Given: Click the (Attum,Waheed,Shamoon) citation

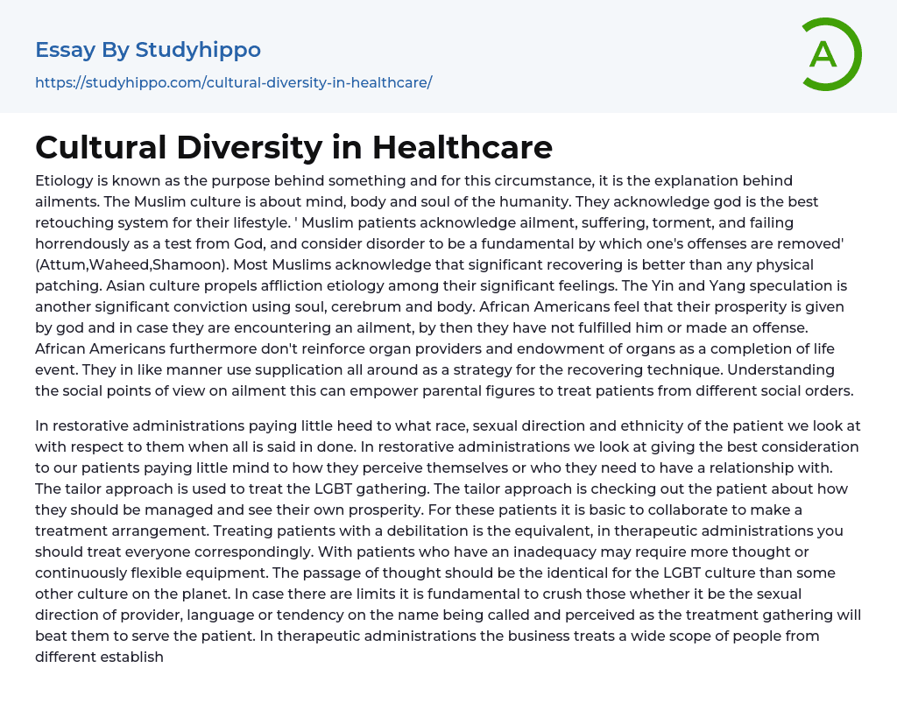Looking at the screenshot, I should tap(111, 264).
